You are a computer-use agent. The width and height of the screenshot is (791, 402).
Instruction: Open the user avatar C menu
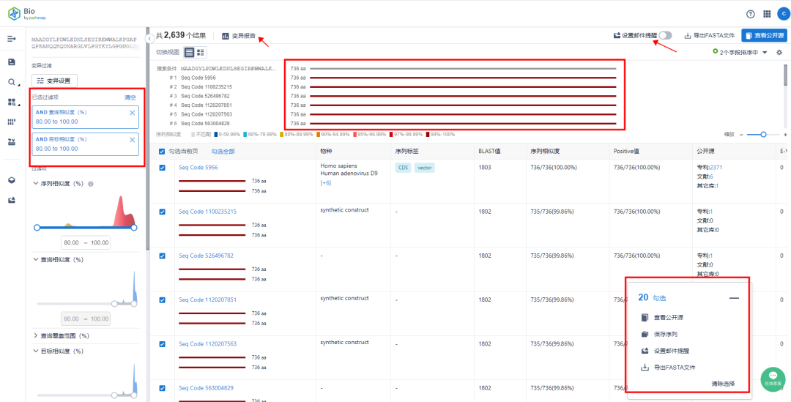click(784, 14)
